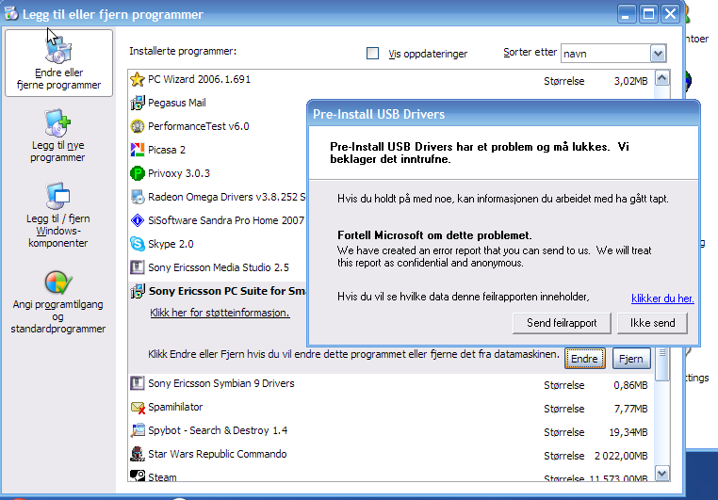Select the SiSoftware Sandra icon
Viewport: 718px width, 500px height.
click(x=138, y=220)
